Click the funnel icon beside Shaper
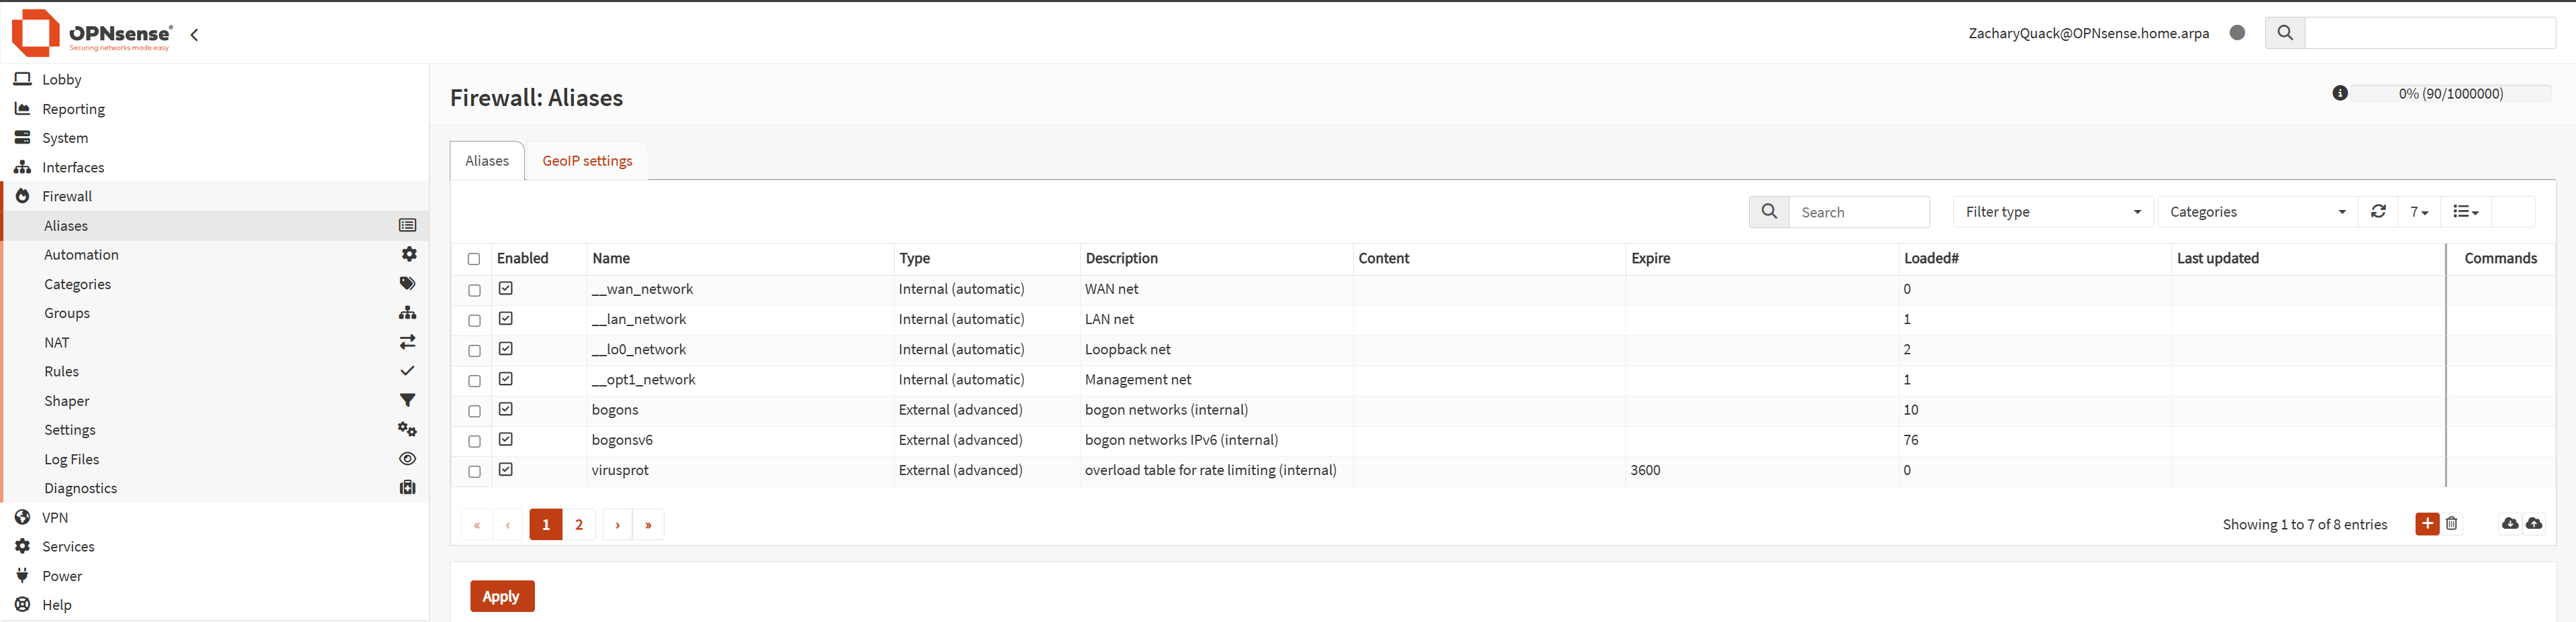The width and height of the screenshot is (2576, 622). pyautogui.click(x=408, y=401)
